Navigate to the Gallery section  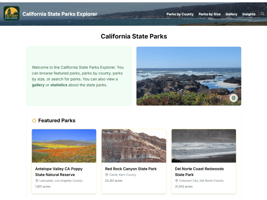click(x=231, y=14)
